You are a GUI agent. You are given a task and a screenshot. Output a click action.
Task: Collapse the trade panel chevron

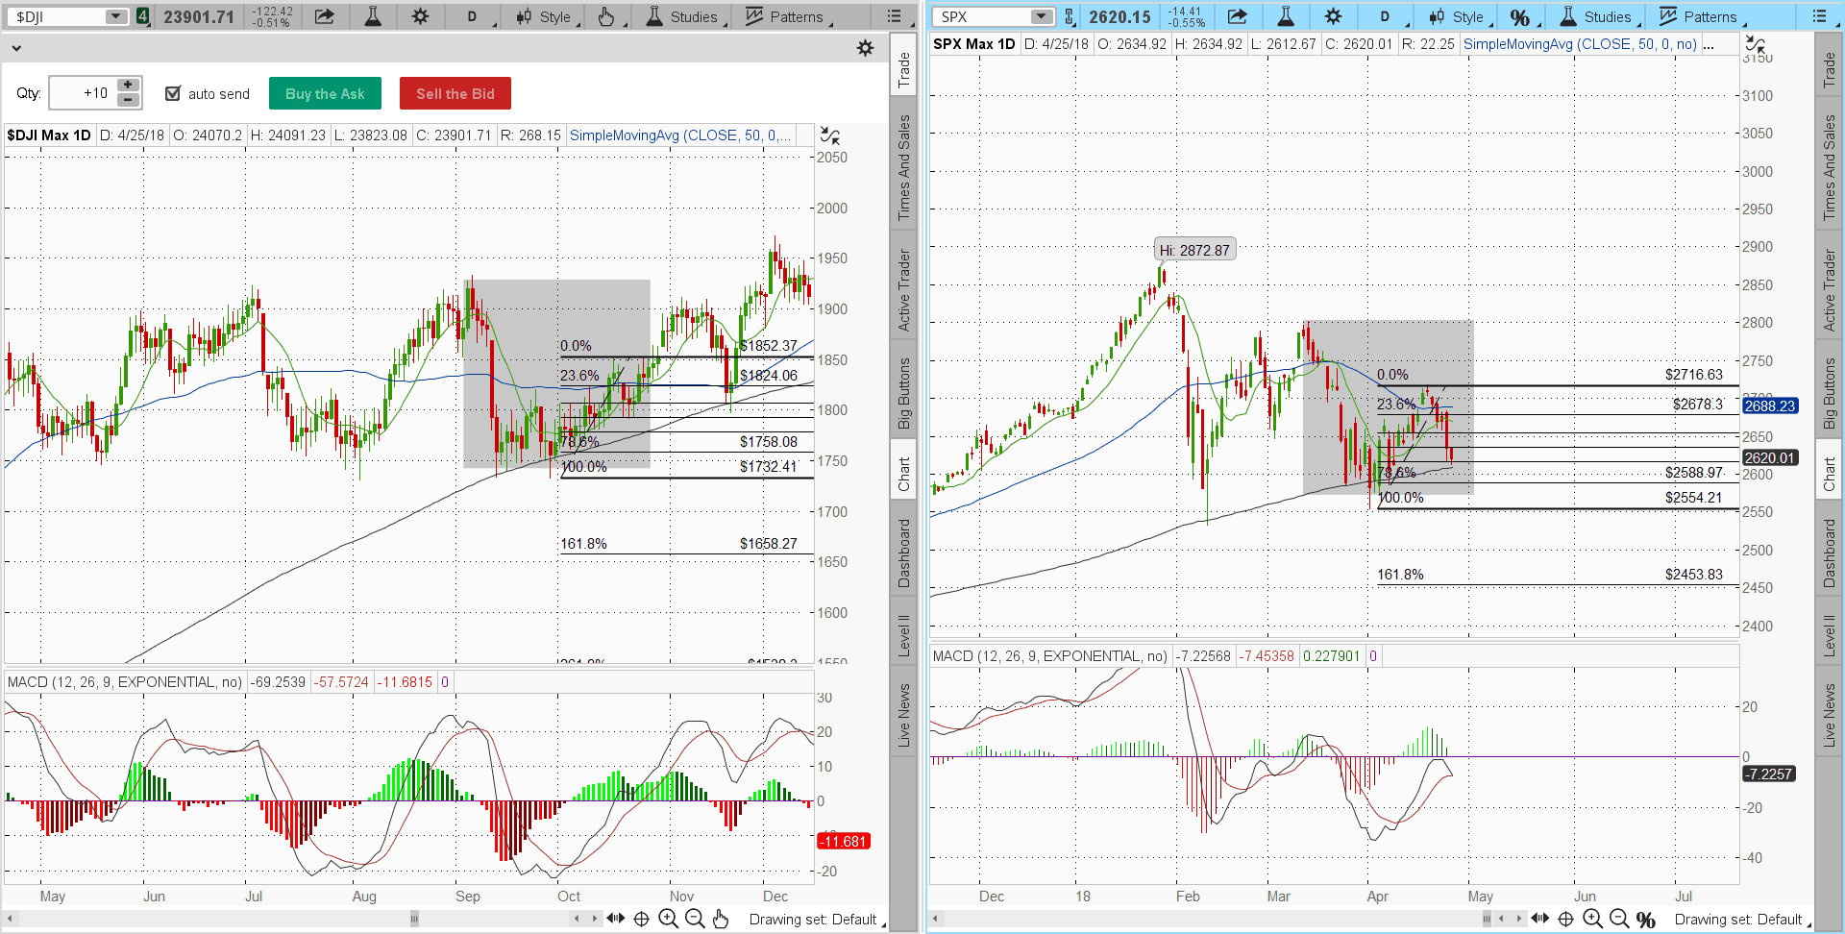tap(16, 48)
